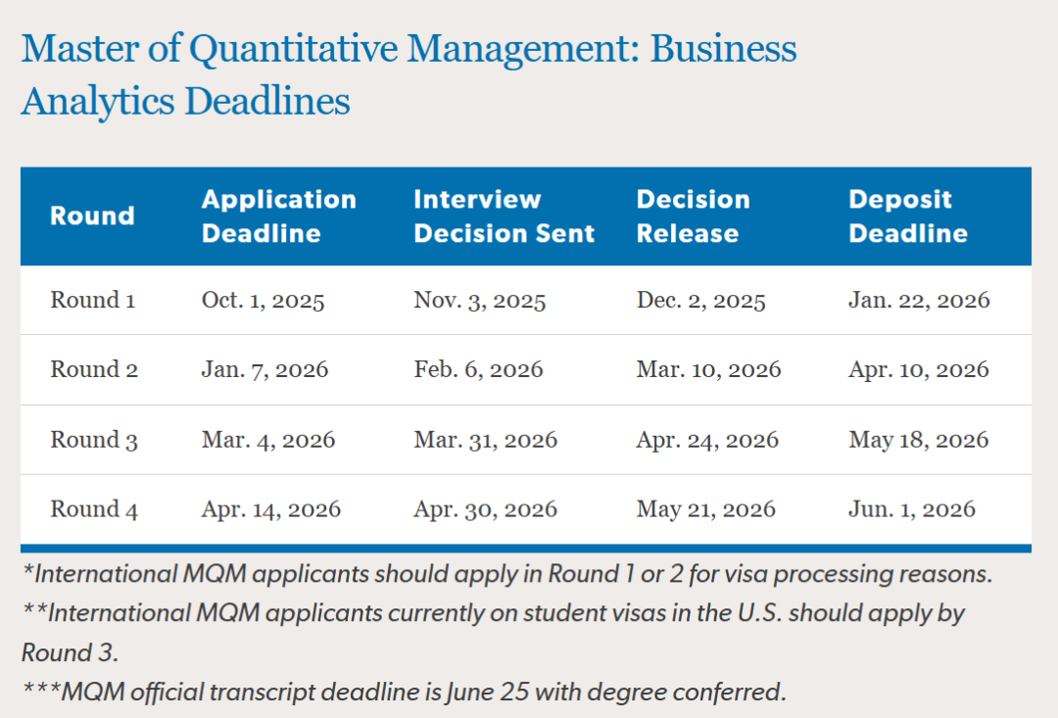Screen dimensions: 1058x718
Task: Select the Nov. 3, 2025 interview date
Action: pos(479,300)
